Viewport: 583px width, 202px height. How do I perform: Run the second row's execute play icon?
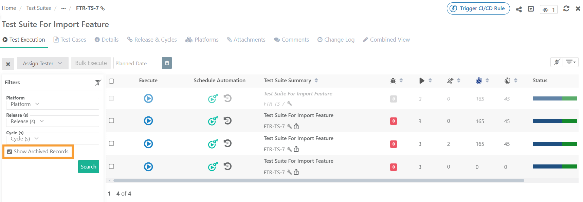point(148,121)
